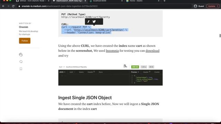This screenshot has width=221, height=124.
Task: Open the Guest profile icon
Action: click(x=195, y=6)
